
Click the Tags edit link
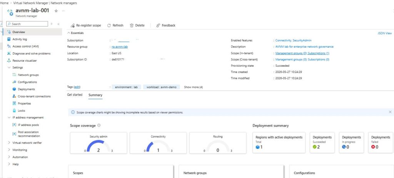77,87
